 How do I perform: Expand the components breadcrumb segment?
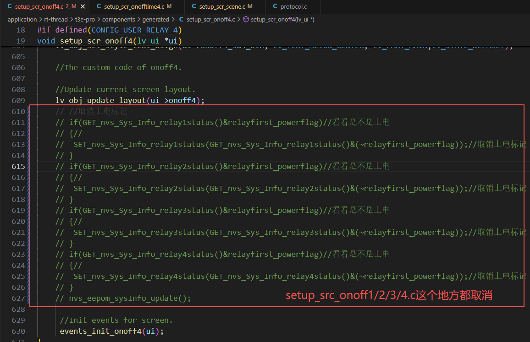(118, 19)
